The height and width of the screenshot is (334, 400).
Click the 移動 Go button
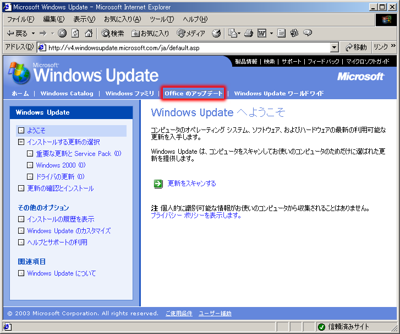[x=356, y=47]
